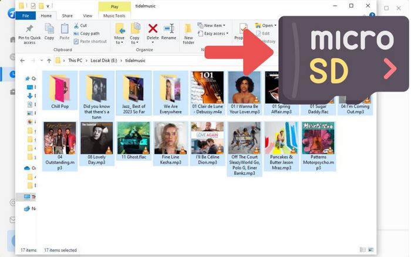Click Copy path in Clipboard group
Screen dimensions: 411x257
point(87,33)
